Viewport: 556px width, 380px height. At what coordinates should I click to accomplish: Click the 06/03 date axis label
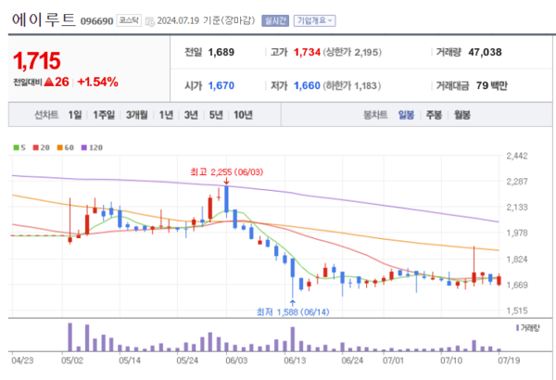(x=236, y=361)
